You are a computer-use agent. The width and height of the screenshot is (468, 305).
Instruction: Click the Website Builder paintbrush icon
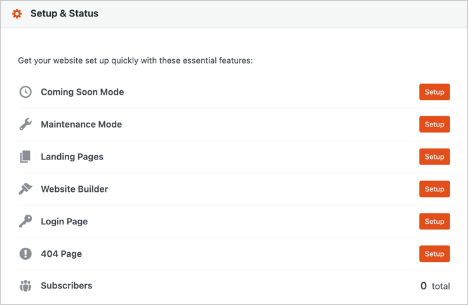(x=25, y=189)
